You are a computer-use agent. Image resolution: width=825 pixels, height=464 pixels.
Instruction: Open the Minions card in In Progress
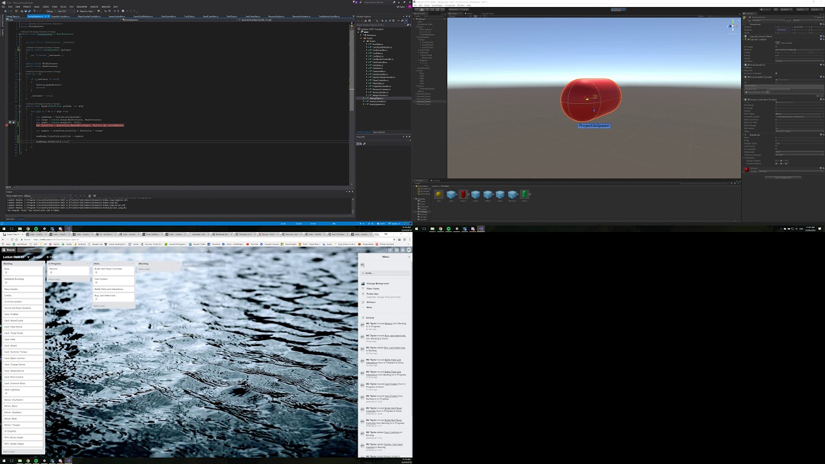(68, 271)
